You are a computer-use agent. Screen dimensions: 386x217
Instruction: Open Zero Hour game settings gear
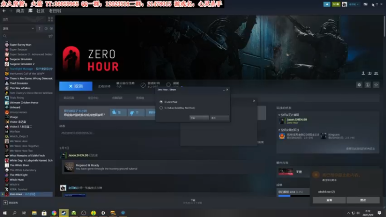point(359,85)
